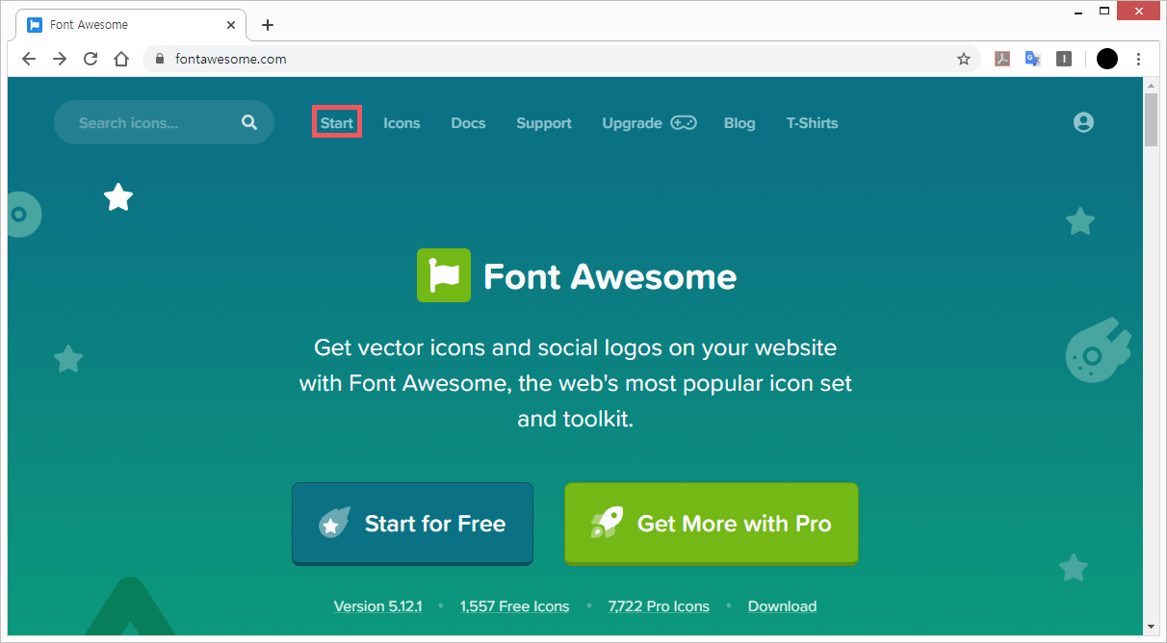This screenshot has width=1167, height=643.
Task: Click the browser forward arrow
Action: point(60,59)
